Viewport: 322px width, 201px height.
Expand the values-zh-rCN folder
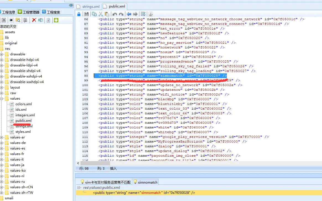[2, 187]
